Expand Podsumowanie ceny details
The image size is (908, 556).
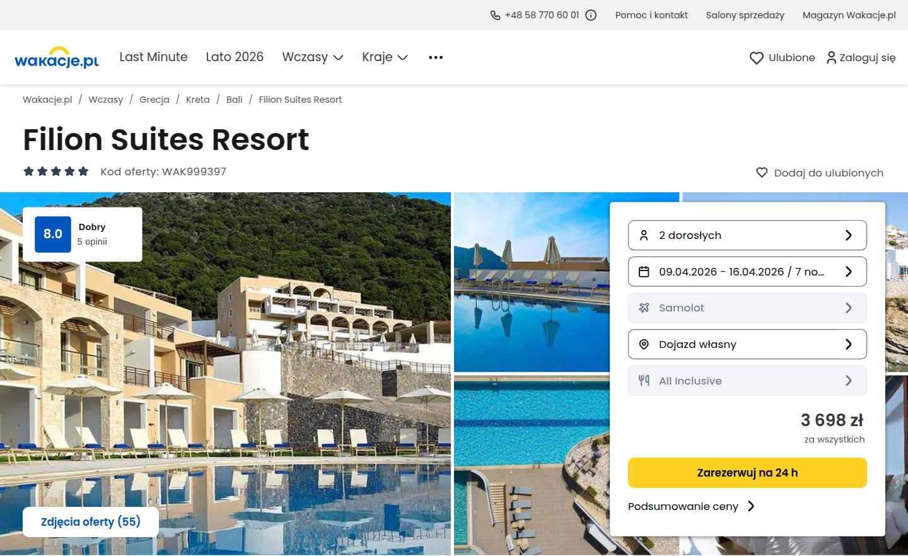pos(691,506)
